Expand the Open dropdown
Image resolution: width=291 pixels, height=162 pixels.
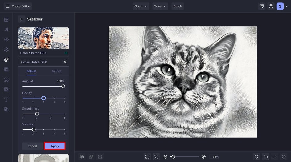pyautogui.click(x=141, y=6)
